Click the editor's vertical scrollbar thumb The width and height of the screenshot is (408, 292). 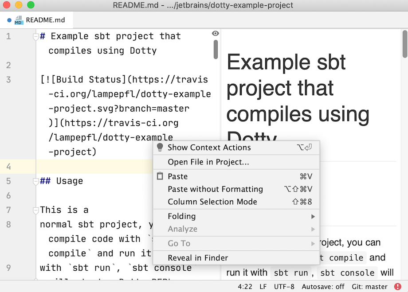coord(216,49)
